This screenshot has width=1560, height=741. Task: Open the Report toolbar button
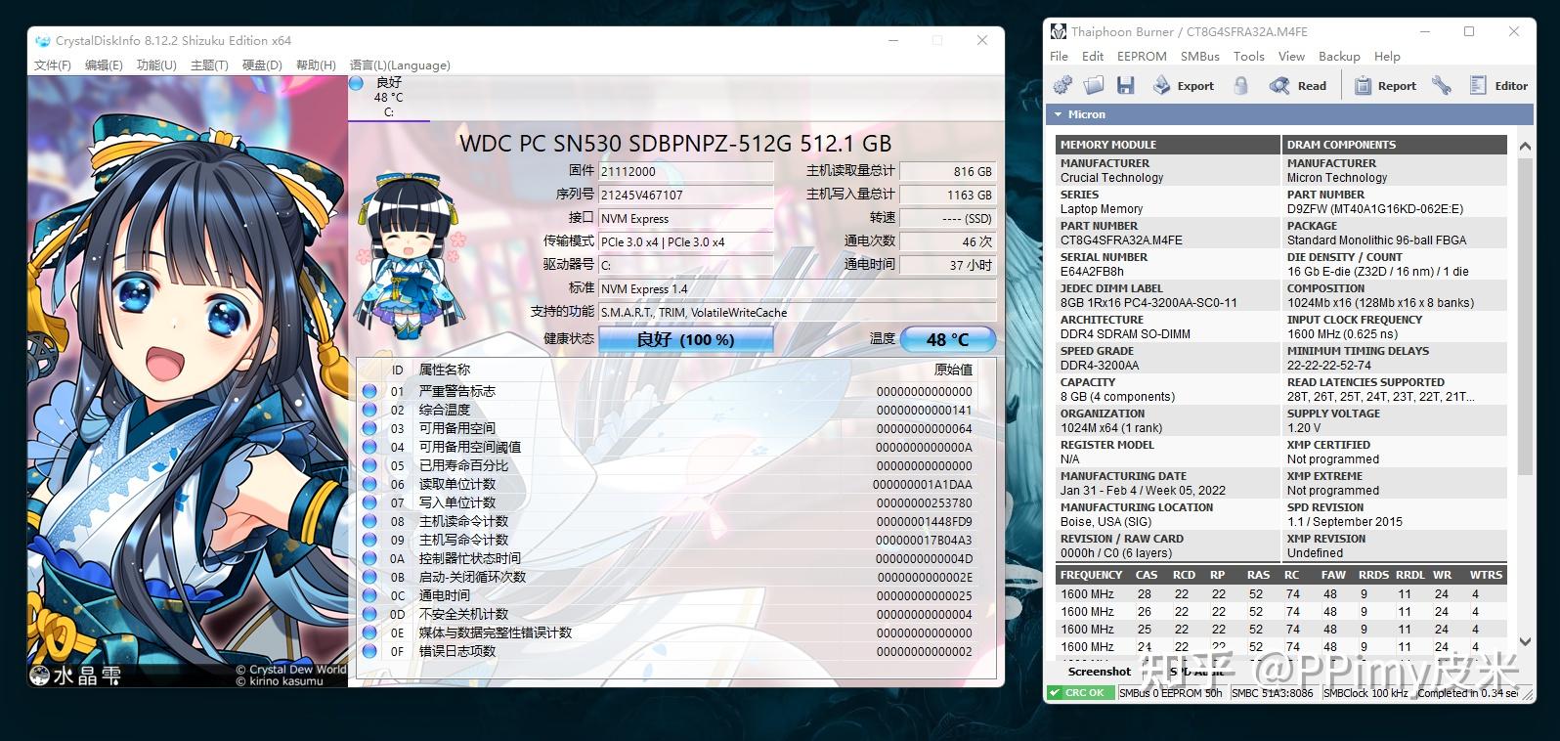[x=1385, y=86]
